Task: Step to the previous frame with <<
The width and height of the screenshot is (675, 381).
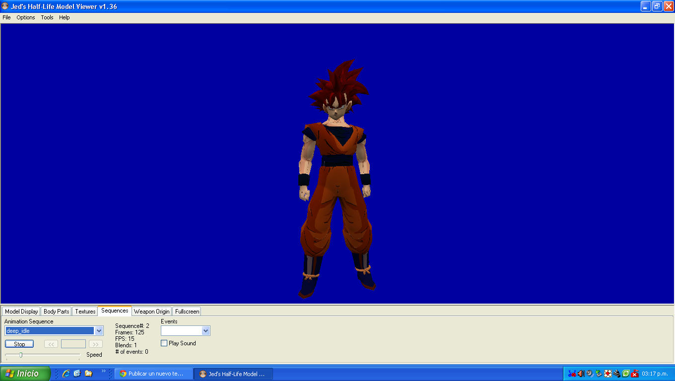Action: (51, 344)
